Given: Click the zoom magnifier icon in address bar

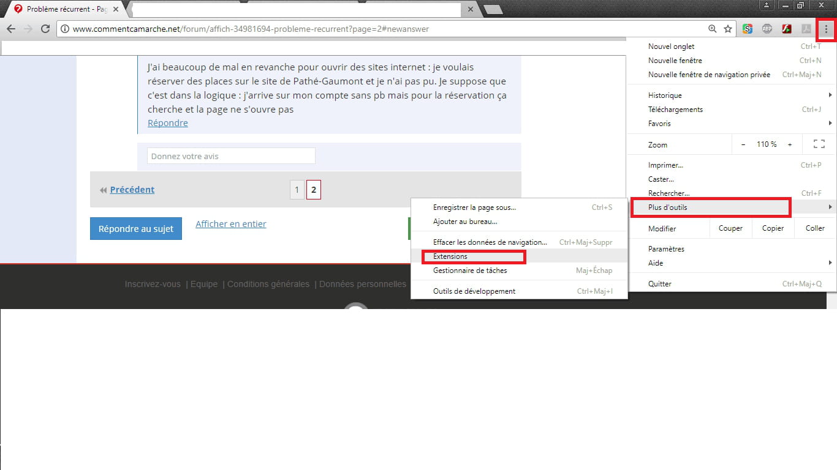Looking at the screenshot, I should pyautogui.click(x=712, y=29).
